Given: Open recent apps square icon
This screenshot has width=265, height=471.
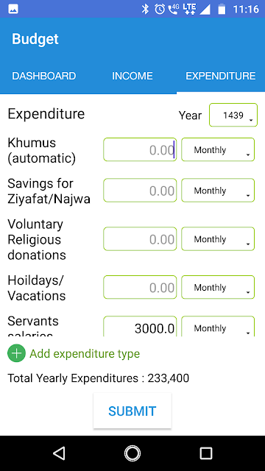Looking at the screenshot, I should pyautogui.click(x=206, y=453).
